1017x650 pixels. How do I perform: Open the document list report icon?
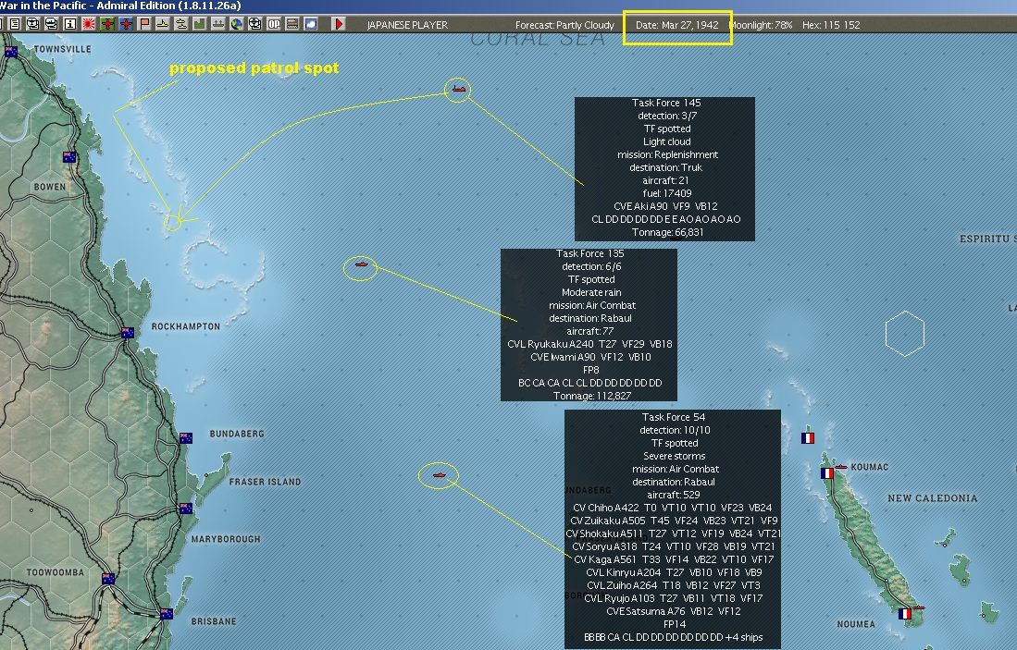click(x=14, y=24)
